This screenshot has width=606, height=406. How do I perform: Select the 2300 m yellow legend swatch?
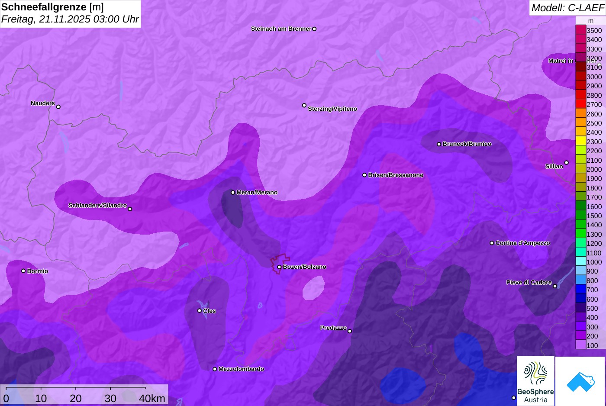pyautogui.click(x=580, y=141)
